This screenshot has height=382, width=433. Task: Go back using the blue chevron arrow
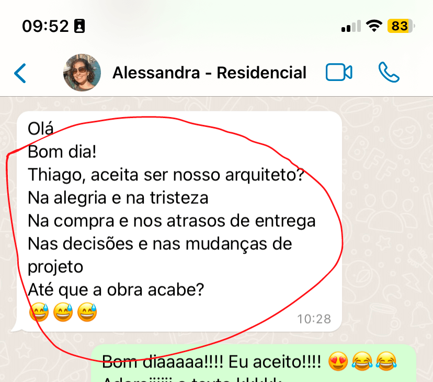point(20,73)
